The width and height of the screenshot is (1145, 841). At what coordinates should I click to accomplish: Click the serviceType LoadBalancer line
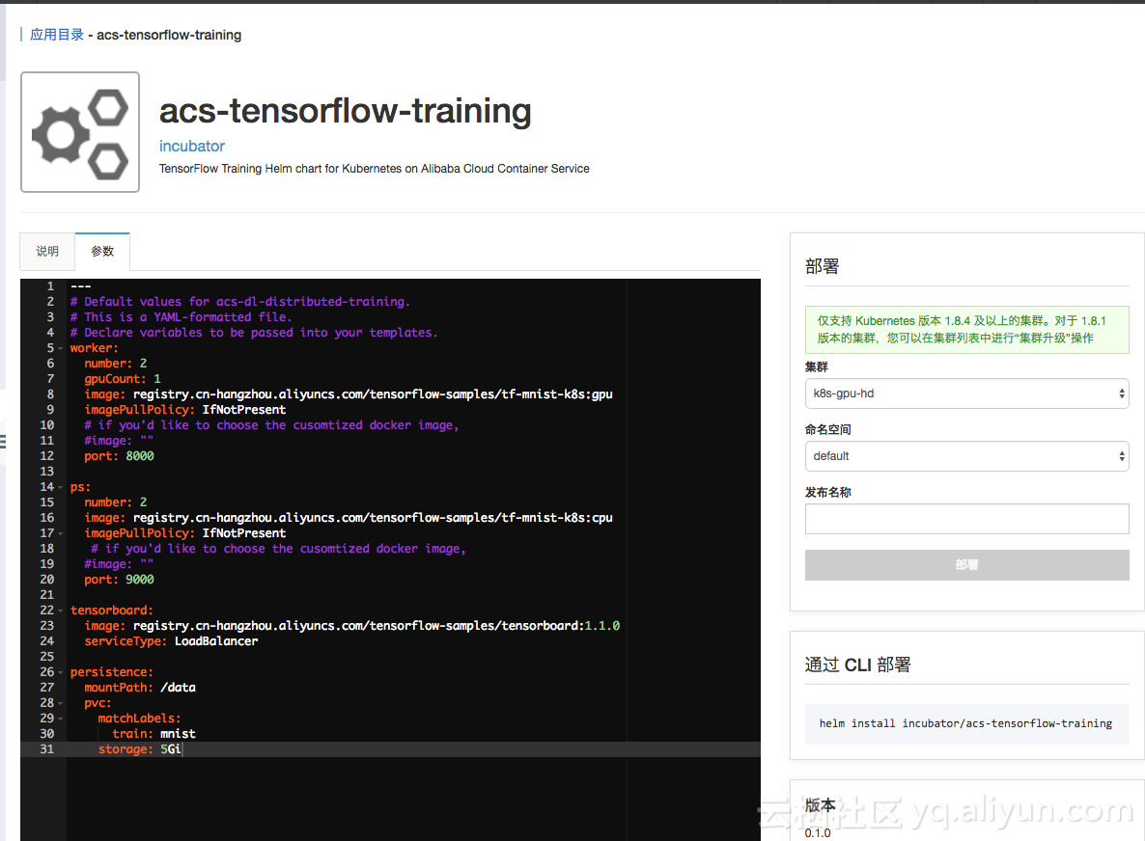[171, 641]
